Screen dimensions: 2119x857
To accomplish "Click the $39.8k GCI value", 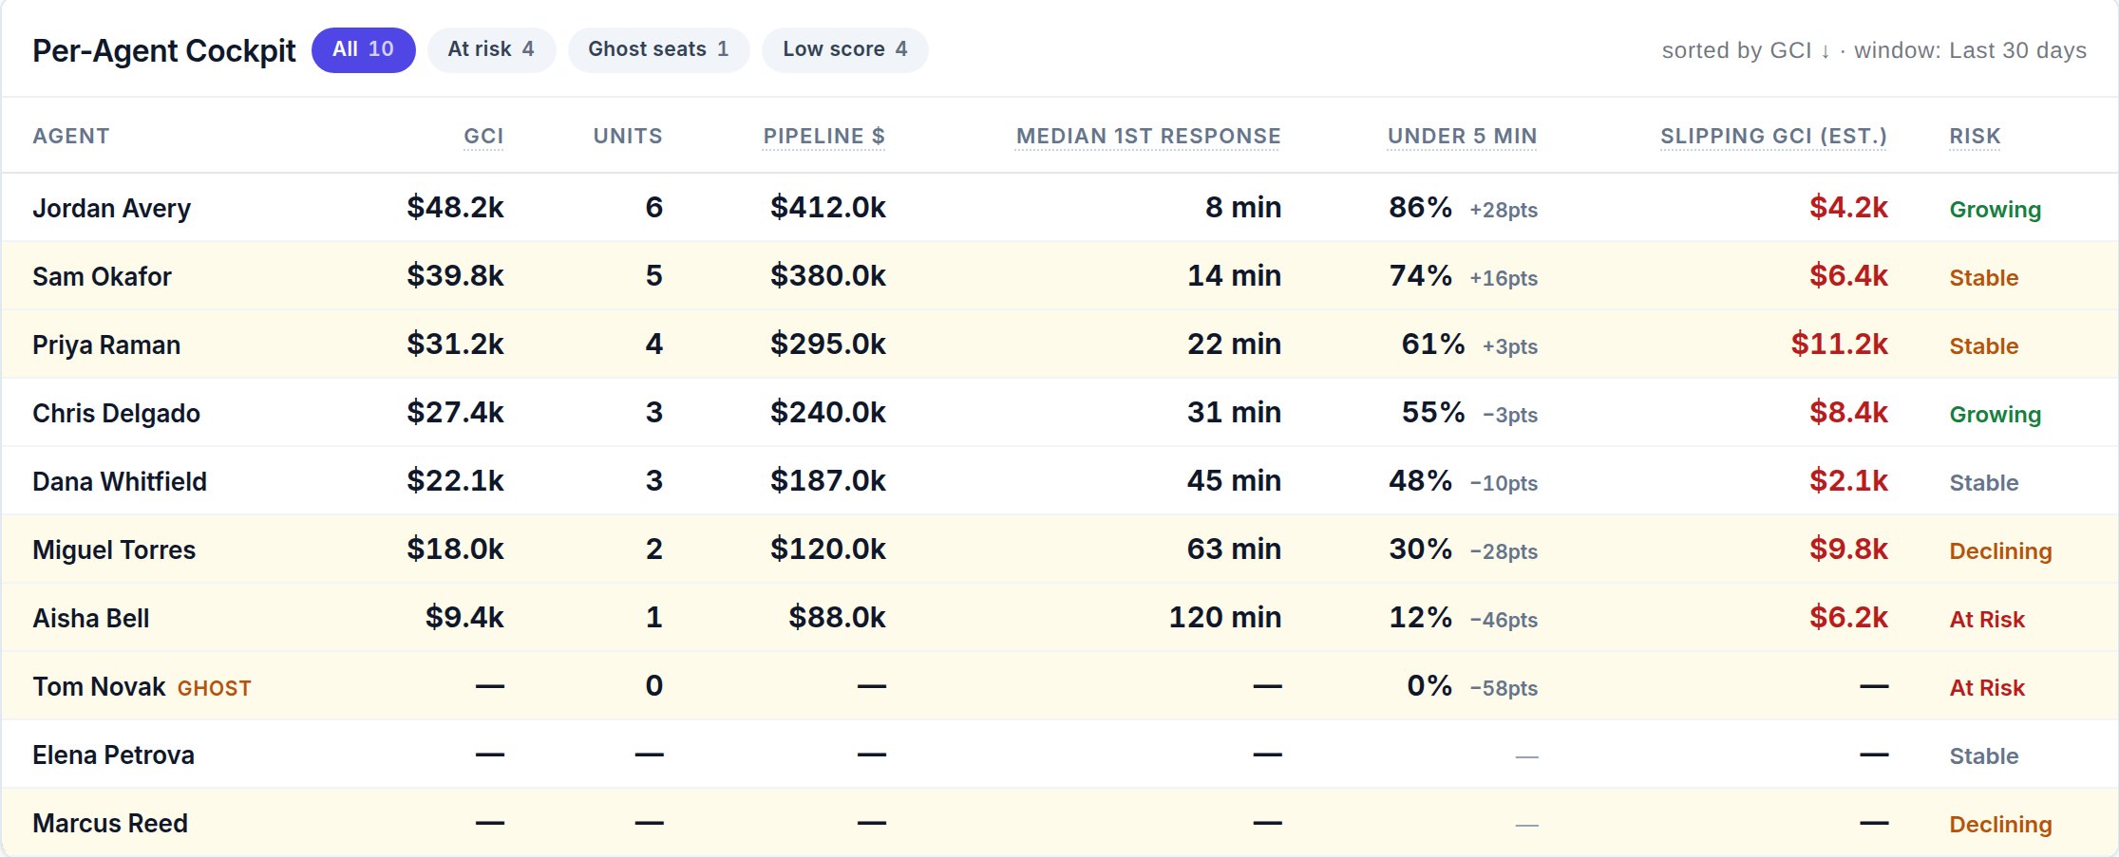I will [x=455, y=275].
